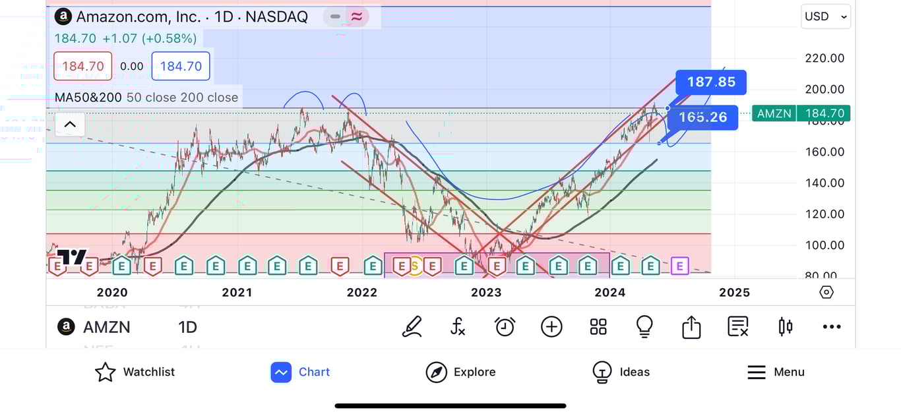Screen dimensions: 901x416
Task: Open the chart layout grid icon
Action: tap(598, 326)
